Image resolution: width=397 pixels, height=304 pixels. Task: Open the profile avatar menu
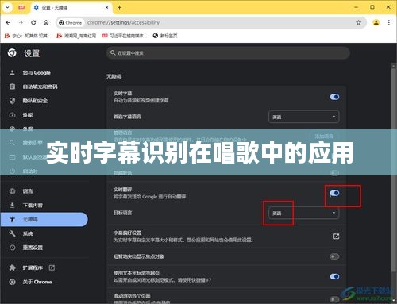376,23
